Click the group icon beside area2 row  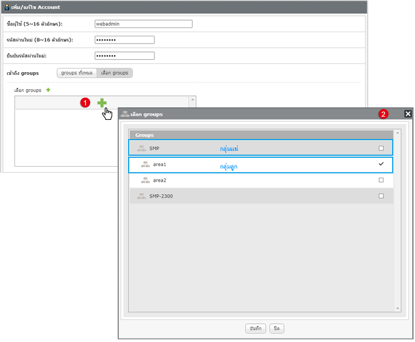pos(145,180)
